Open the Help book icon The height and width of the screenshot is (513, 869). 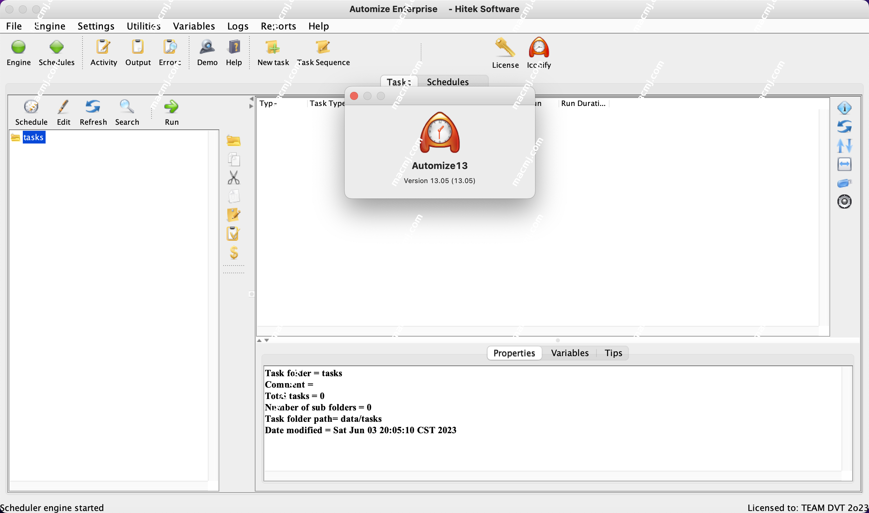pos(234,47)
